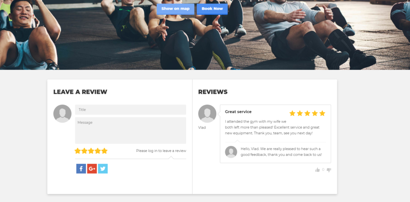Click your blank profile avatar in Leave a Review

click(62, 113)
